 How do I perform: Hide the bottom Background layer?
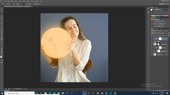tap(152, 55)
